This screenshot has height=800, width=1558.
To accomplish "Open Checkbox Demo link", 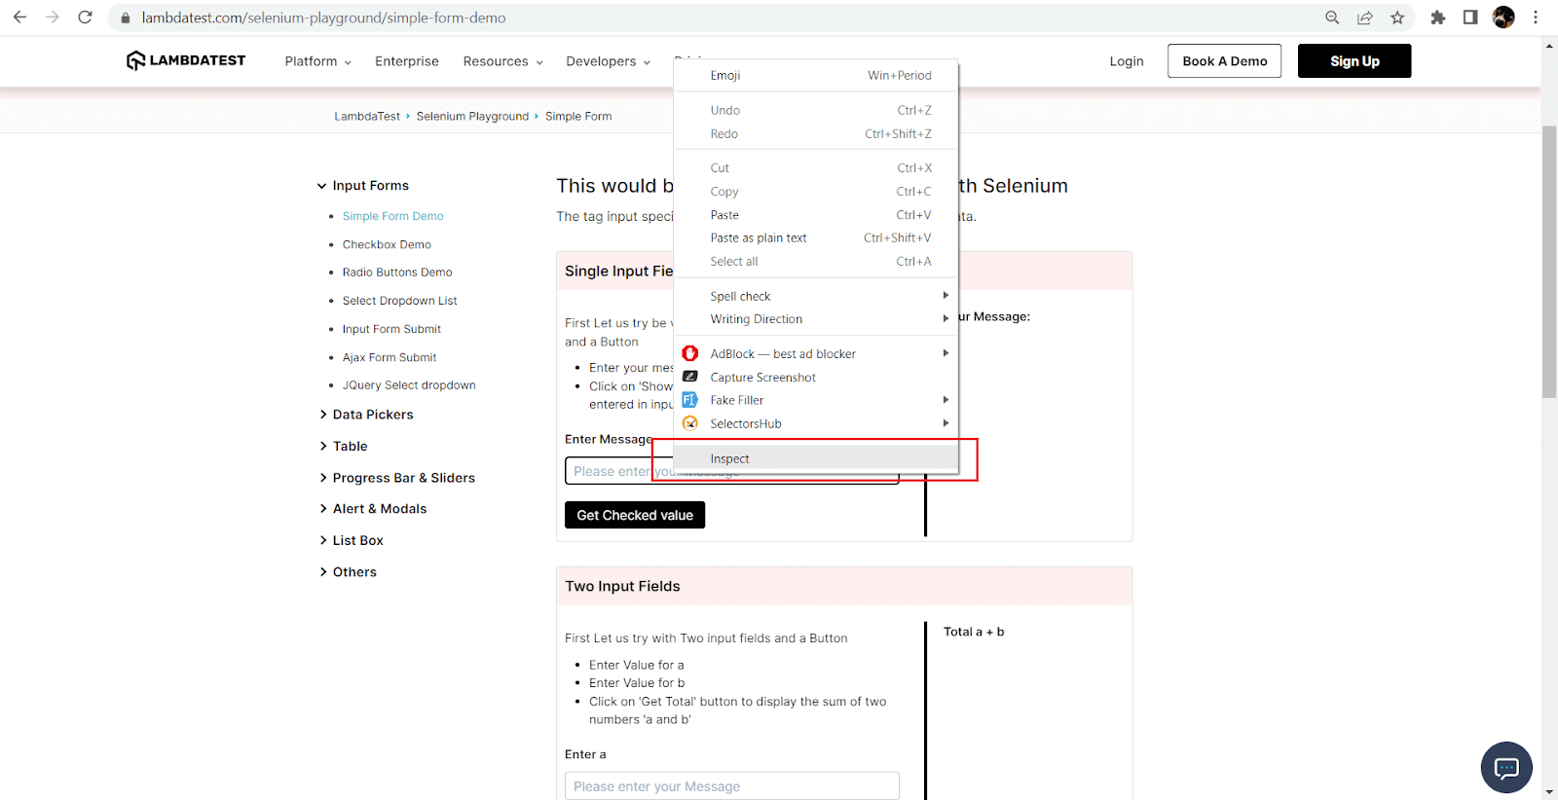I will click(387, 244).
